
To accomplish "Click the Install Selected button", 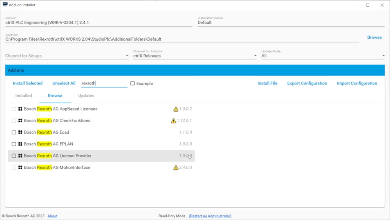I will 28,83.
